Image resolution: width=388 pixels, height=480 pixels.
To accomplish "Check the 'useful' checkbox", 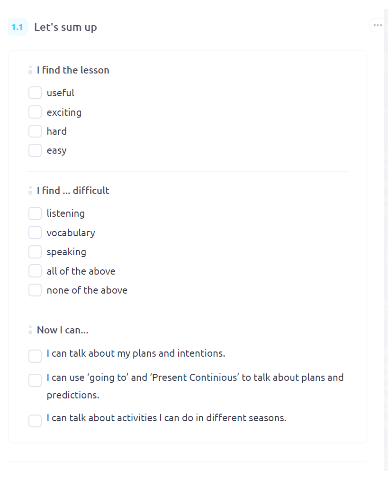I will pos(35,93).
